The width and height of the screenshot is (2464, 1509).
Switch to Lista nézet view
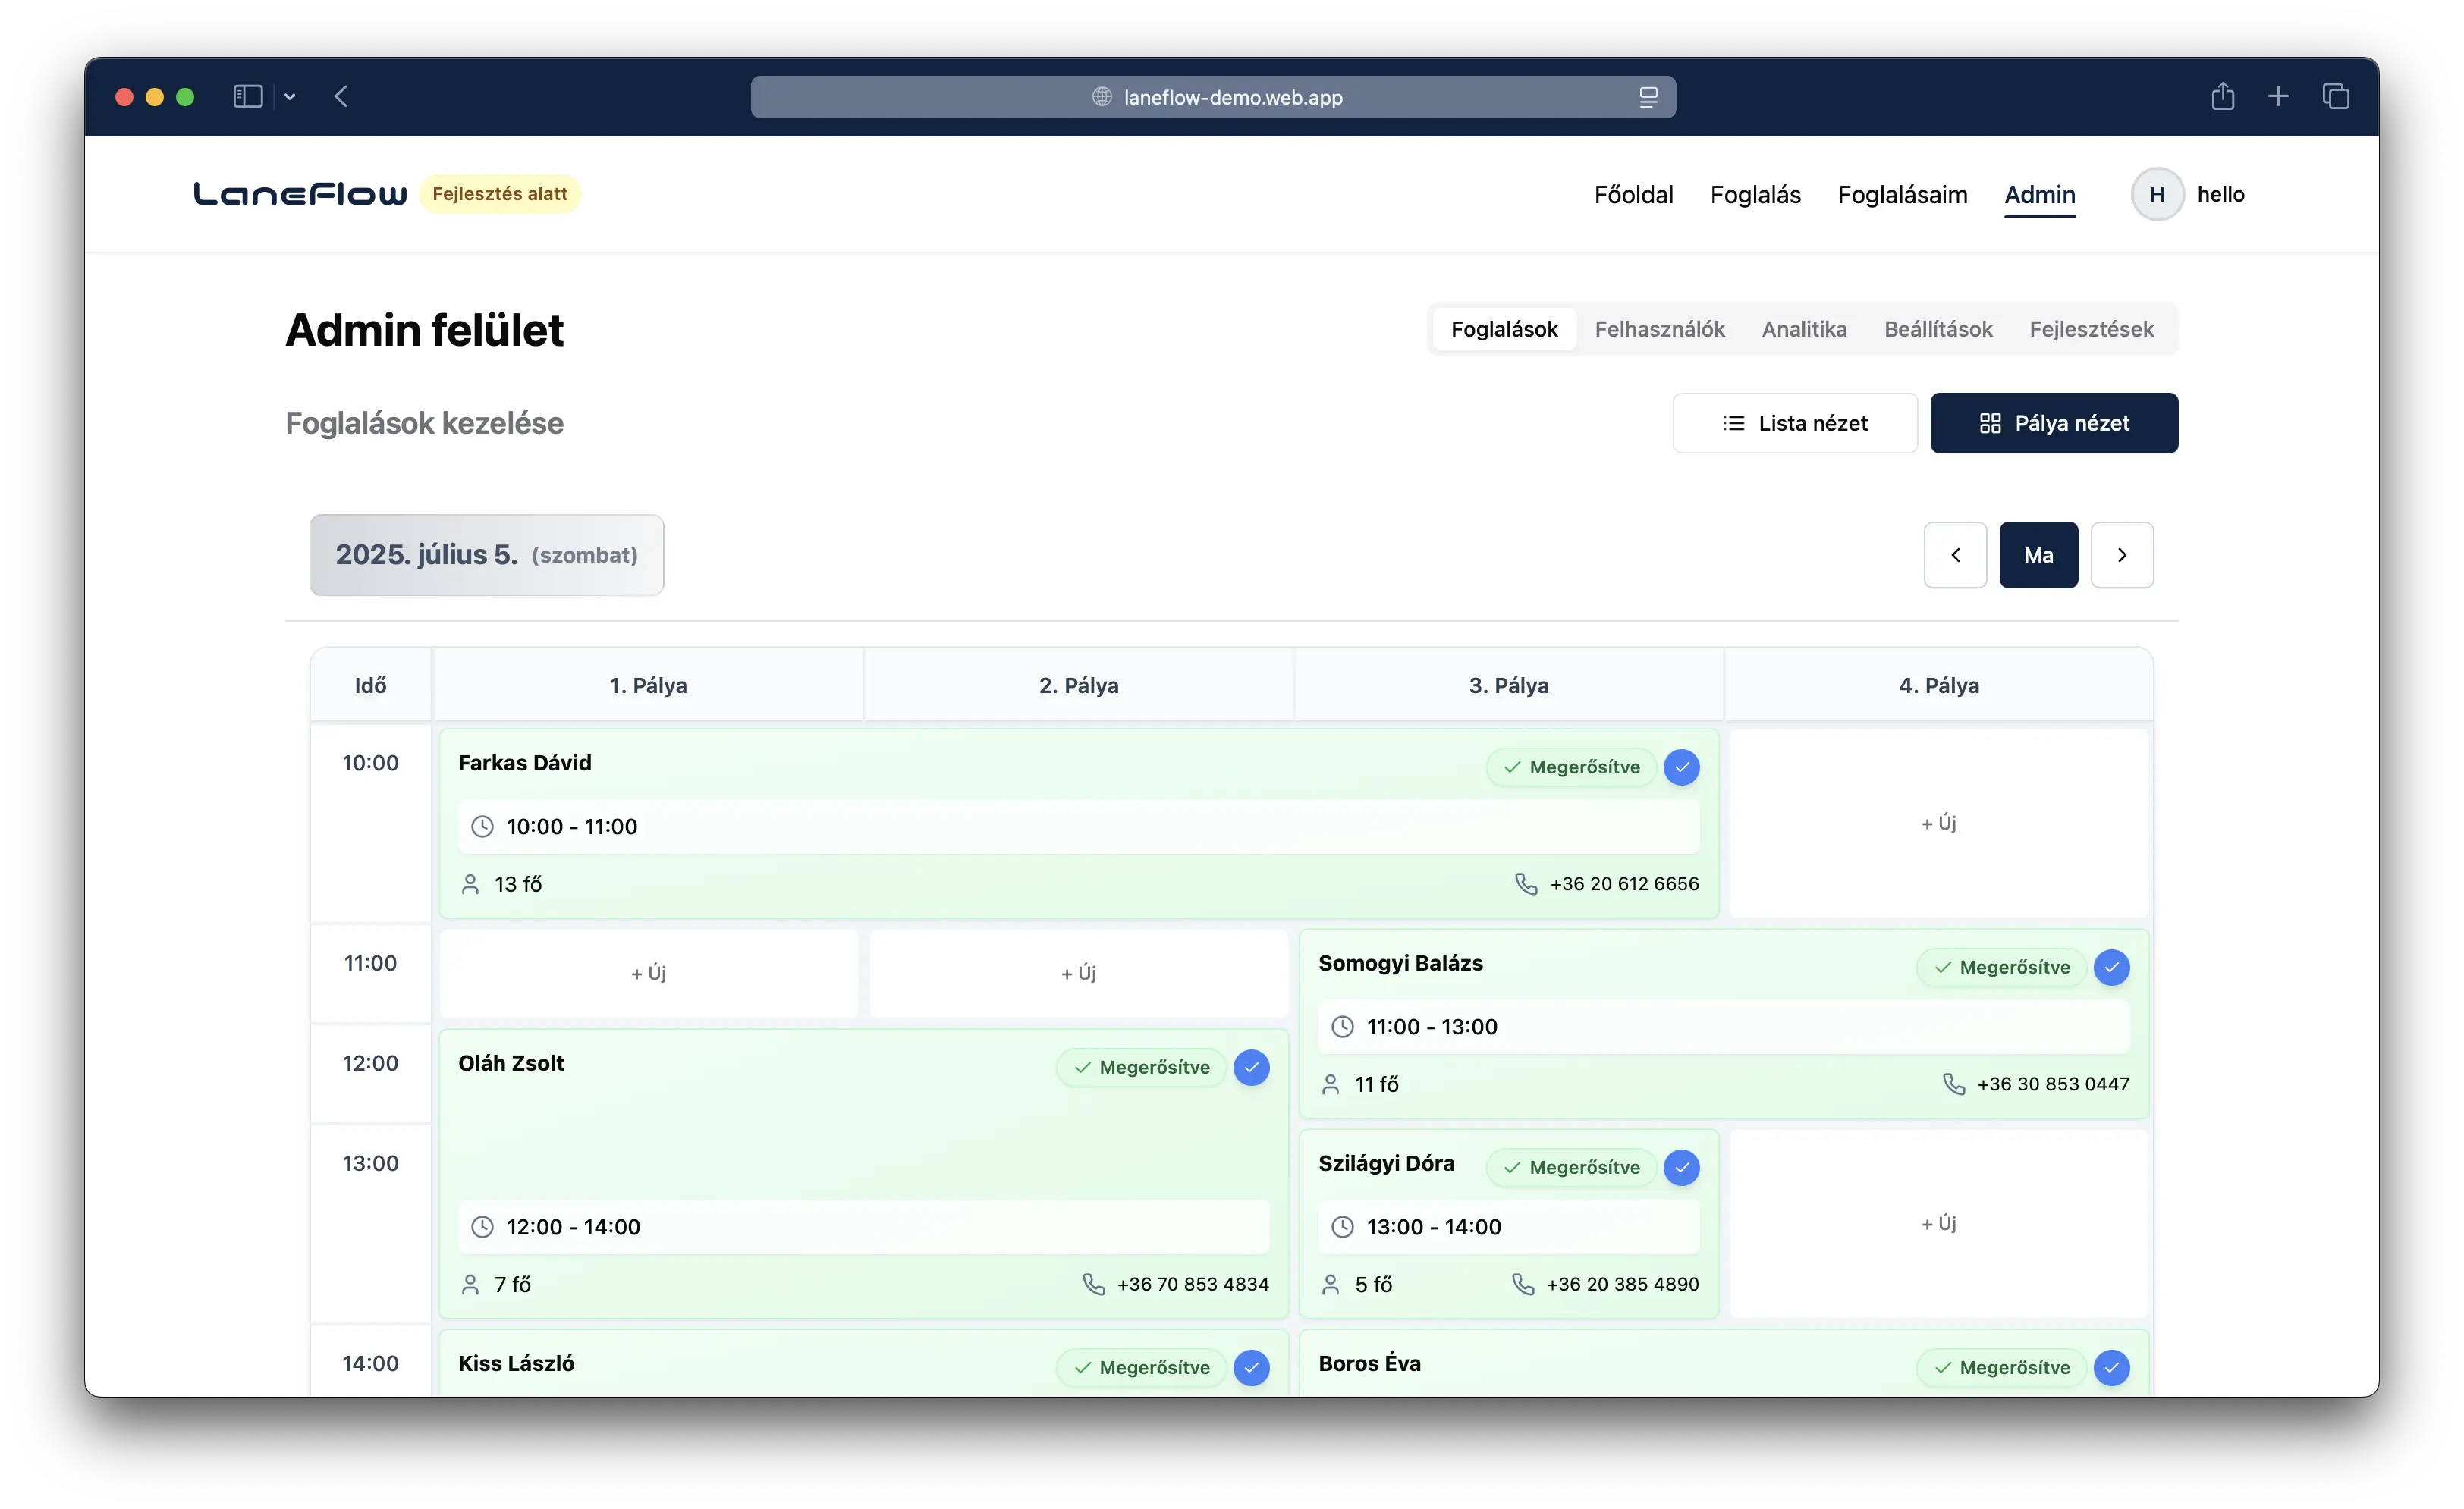(x=1795, y=422)
